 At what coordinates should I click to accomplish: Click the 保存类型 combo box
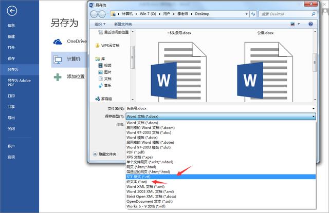(221, 116)
